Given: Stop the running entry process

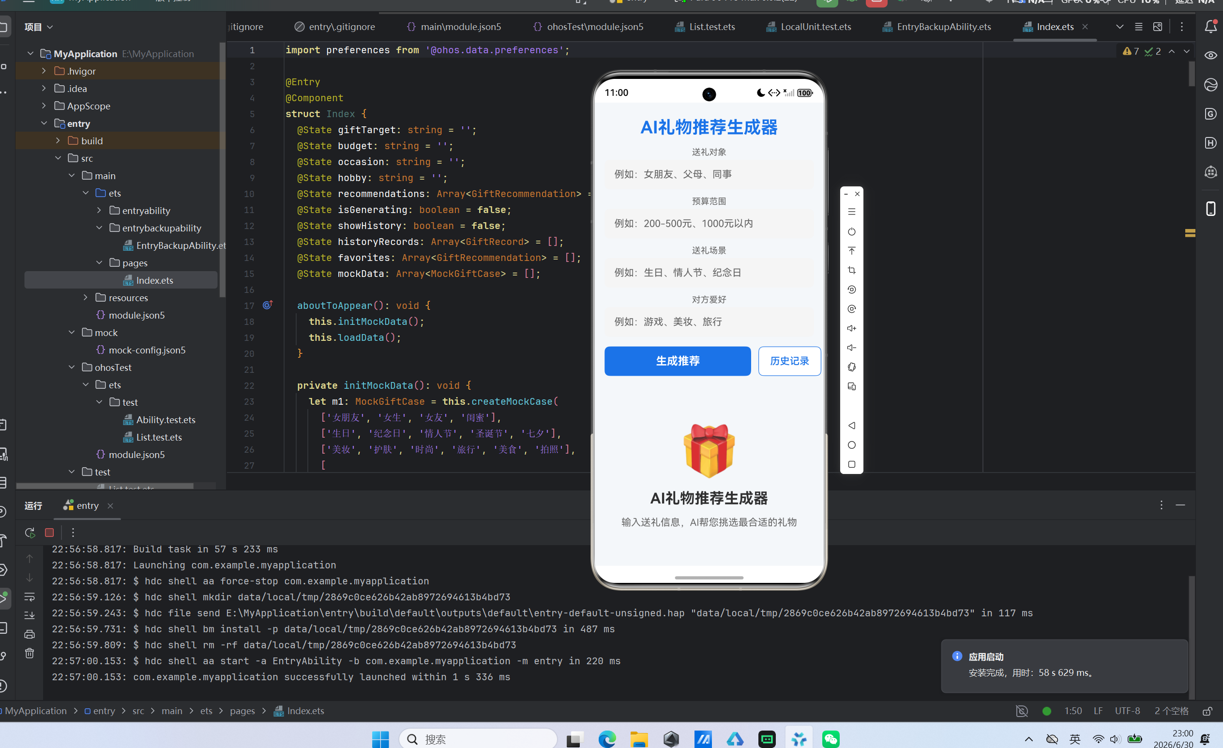Looking at the screenshot, I should click(49, 533).
